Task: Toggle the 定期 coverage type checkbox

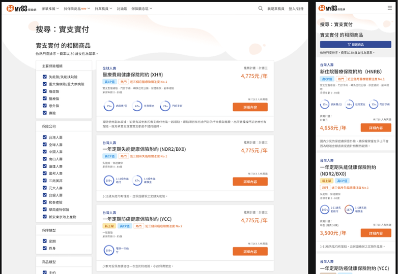Action: click(45, 241)
